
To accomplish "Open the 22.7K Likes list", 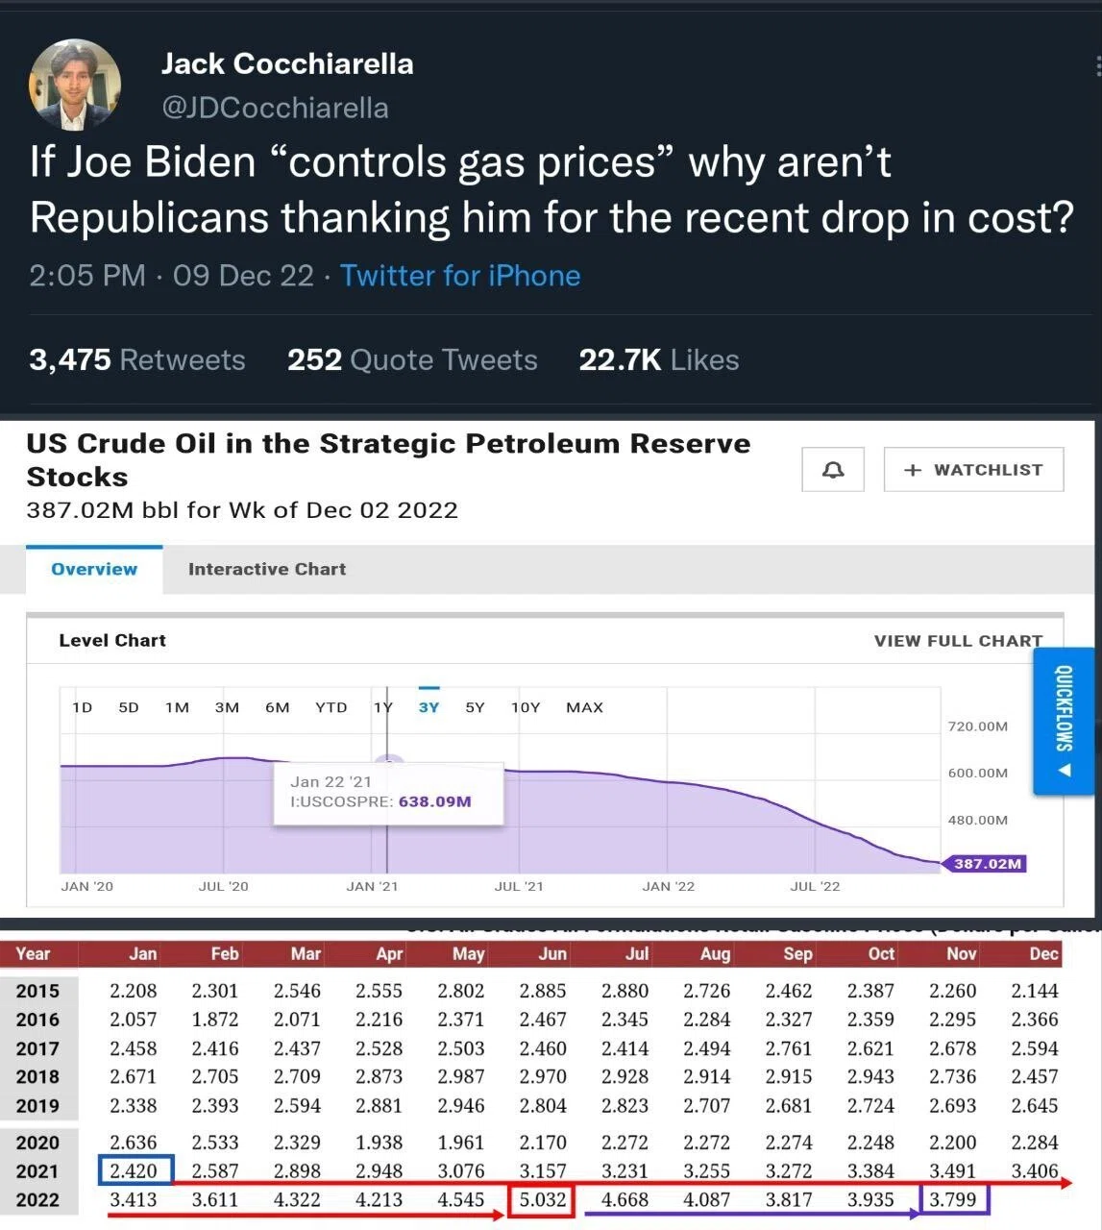I will (x=659, y=359).
